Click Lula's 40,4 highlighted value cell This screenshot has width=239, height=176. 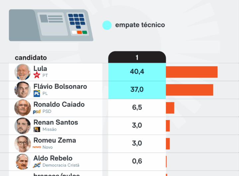point(137,72)
